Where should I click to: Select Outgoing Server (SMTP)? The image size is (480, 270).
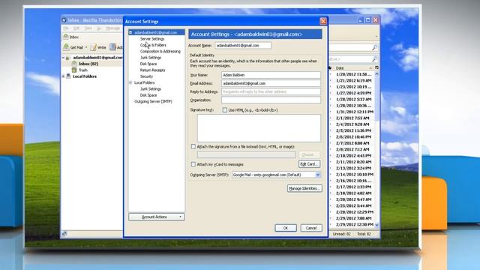pos(153,101)
